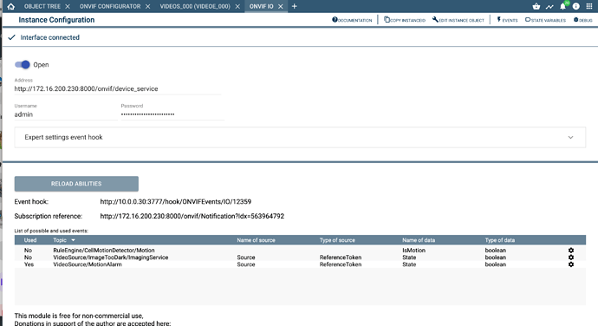Click Copy InstanceID
598x326 pixels.
405,20
